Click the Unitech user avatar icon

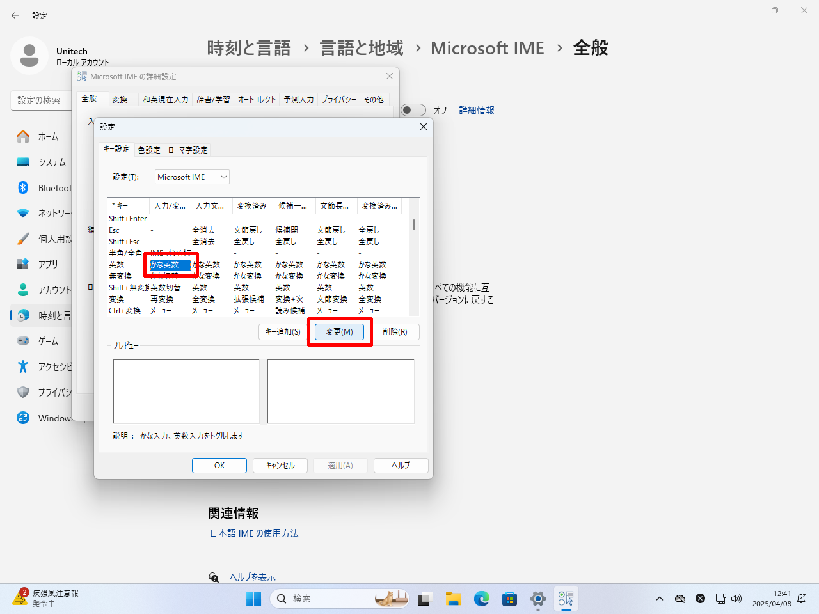coord(29,56)
